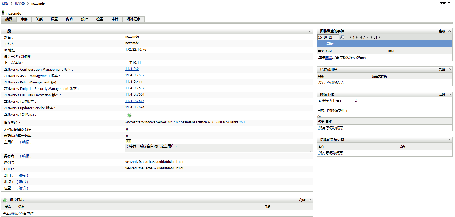The width and height of the screenshot is (455, 217).
Task: Edit the 主用户 field
Action: pyautogui.click(x=26, y=142)
